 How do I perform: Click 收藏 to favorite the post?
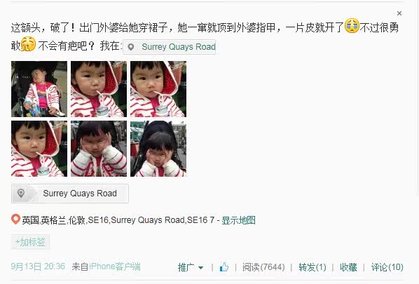(348, 267)
